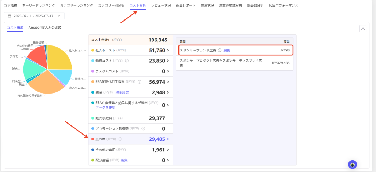Click info icon next to 広告費
The width and height of the screenshot is (376, 172).
120,139
